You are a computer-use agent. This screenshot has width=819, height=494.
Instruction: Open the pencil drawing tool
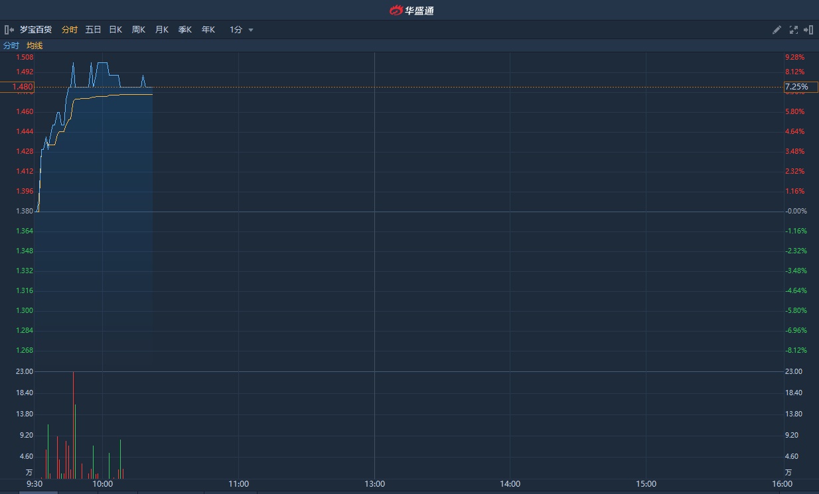[777, 30]
